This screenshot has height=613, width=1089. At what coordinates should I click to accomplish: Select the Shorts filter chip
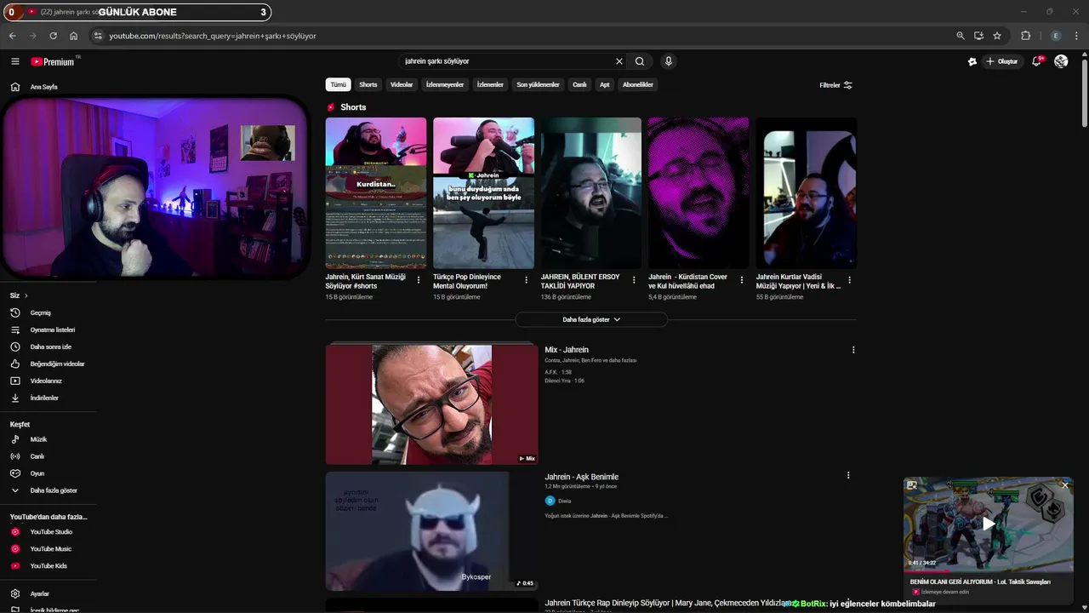[x=368, y=84]
